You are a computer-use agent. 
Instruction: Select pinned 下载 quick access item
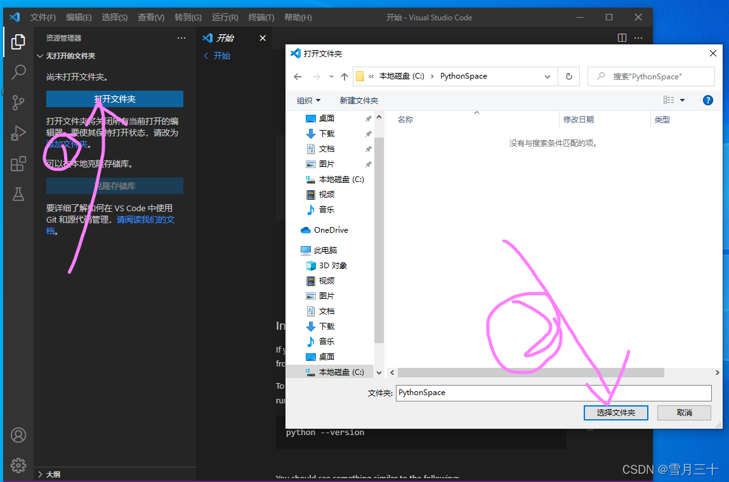point(320,134)
